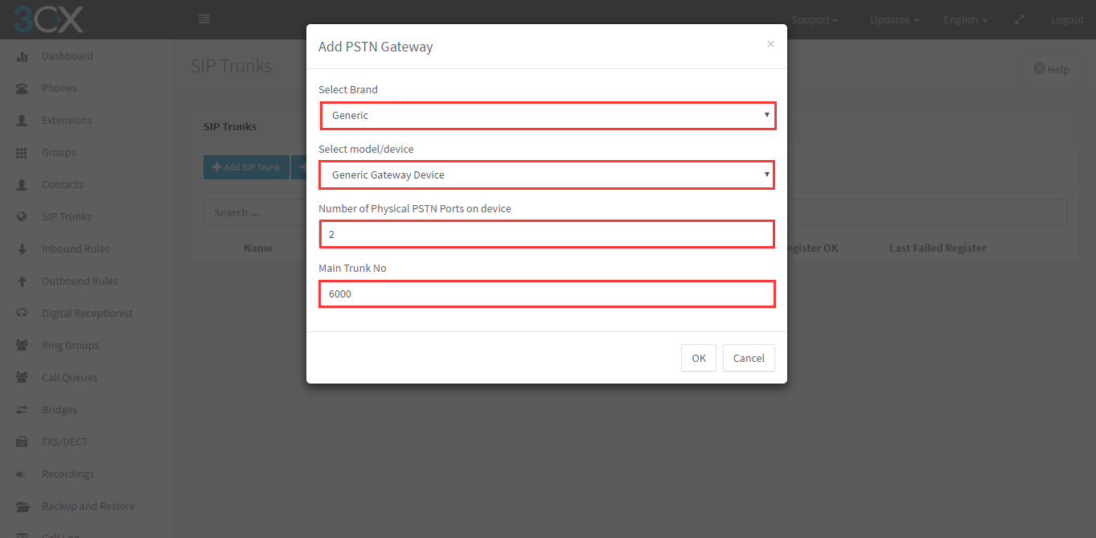
Task: Click the Main Trunk No field
Action: pyautogui.click(x=548, y=294)
